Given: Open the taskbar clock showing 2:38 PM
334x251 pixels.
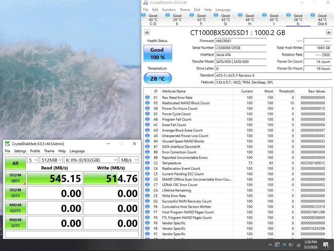Looking at the screenshot, I should (x=311, y=245).
